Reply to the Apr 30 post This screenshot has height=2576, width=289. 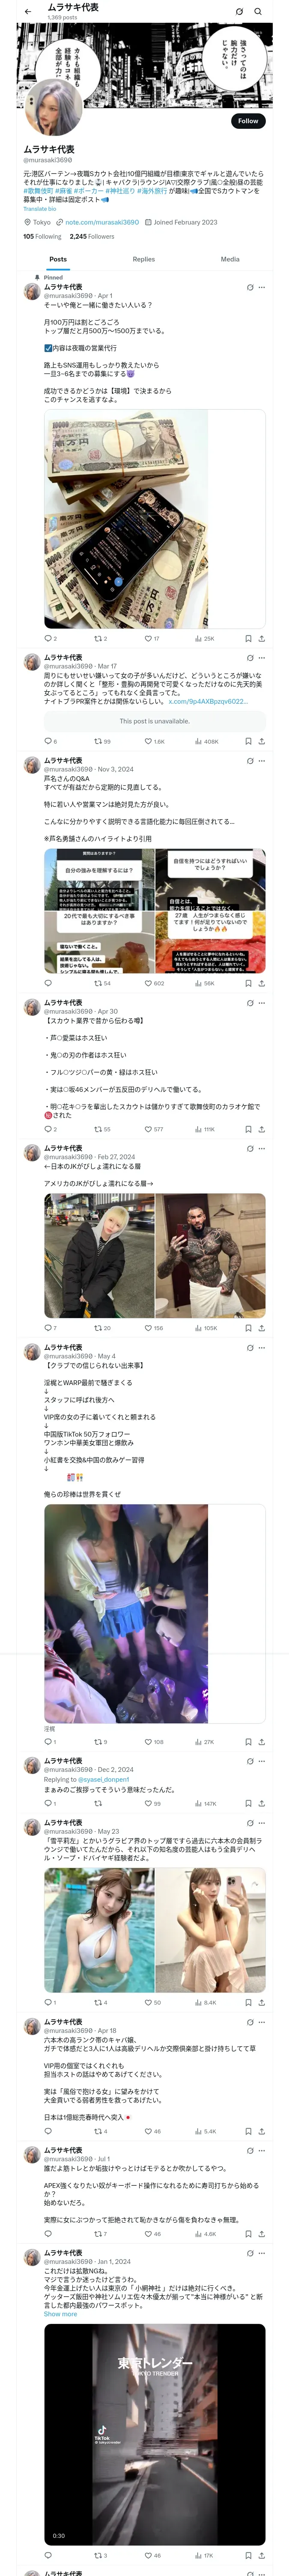(x=50, y=1129)
